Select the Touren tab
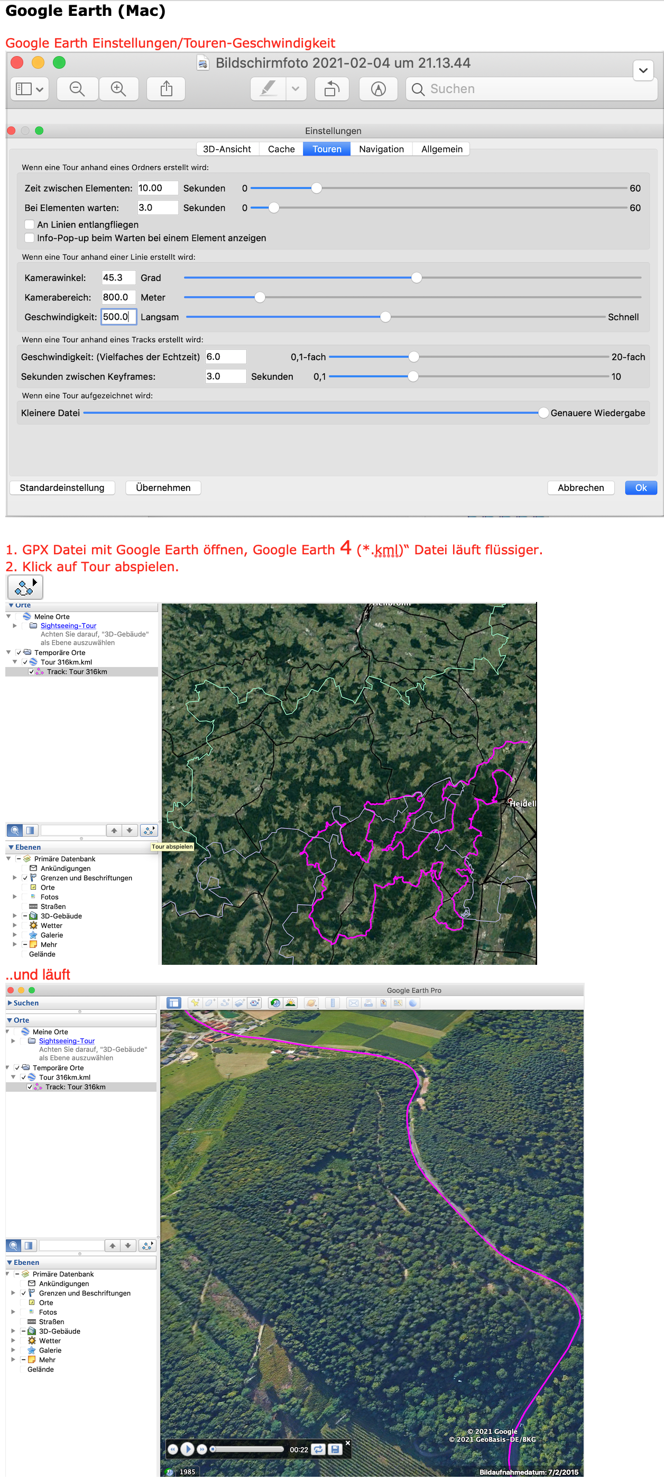Viewport: 664px width, 1480px height. [327, 149]
